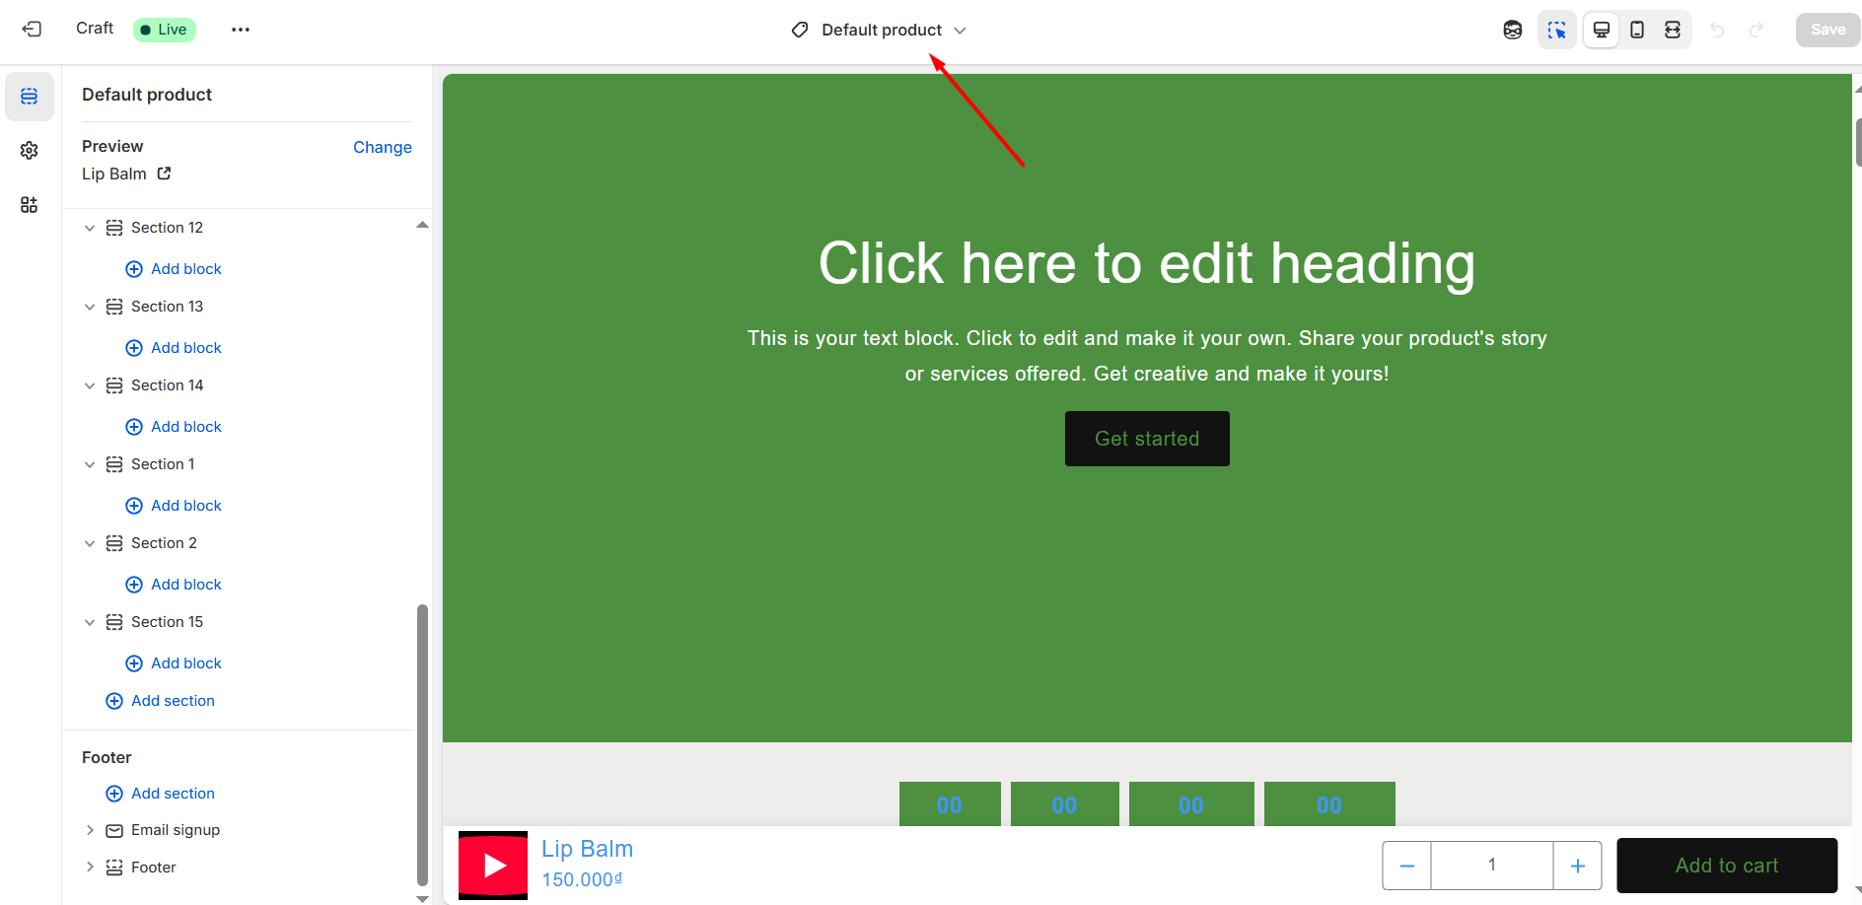The height and width of the screenshot is (905, 1862).
Task: Click the Section 13 section icon
Action: pyautogui.click(x=114, y=307)
